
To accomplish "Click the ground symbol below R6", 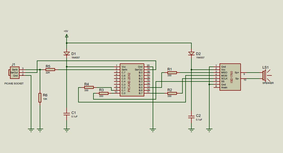I will 40,130.
